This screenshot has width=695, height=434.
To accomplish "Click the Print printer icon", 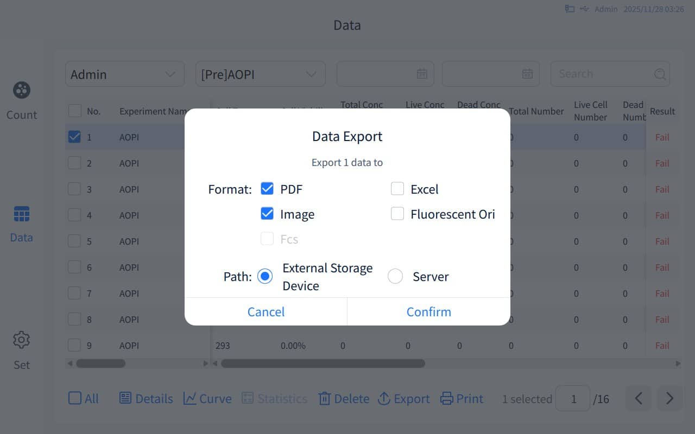I will pos(446,398).
